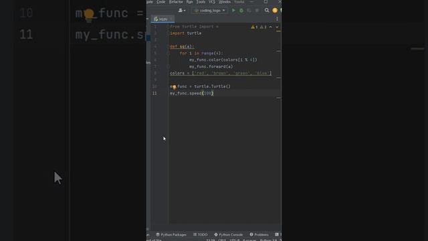Open the VCS menu
This screenshot has height=241, width=428.
(x=212, y=2)
